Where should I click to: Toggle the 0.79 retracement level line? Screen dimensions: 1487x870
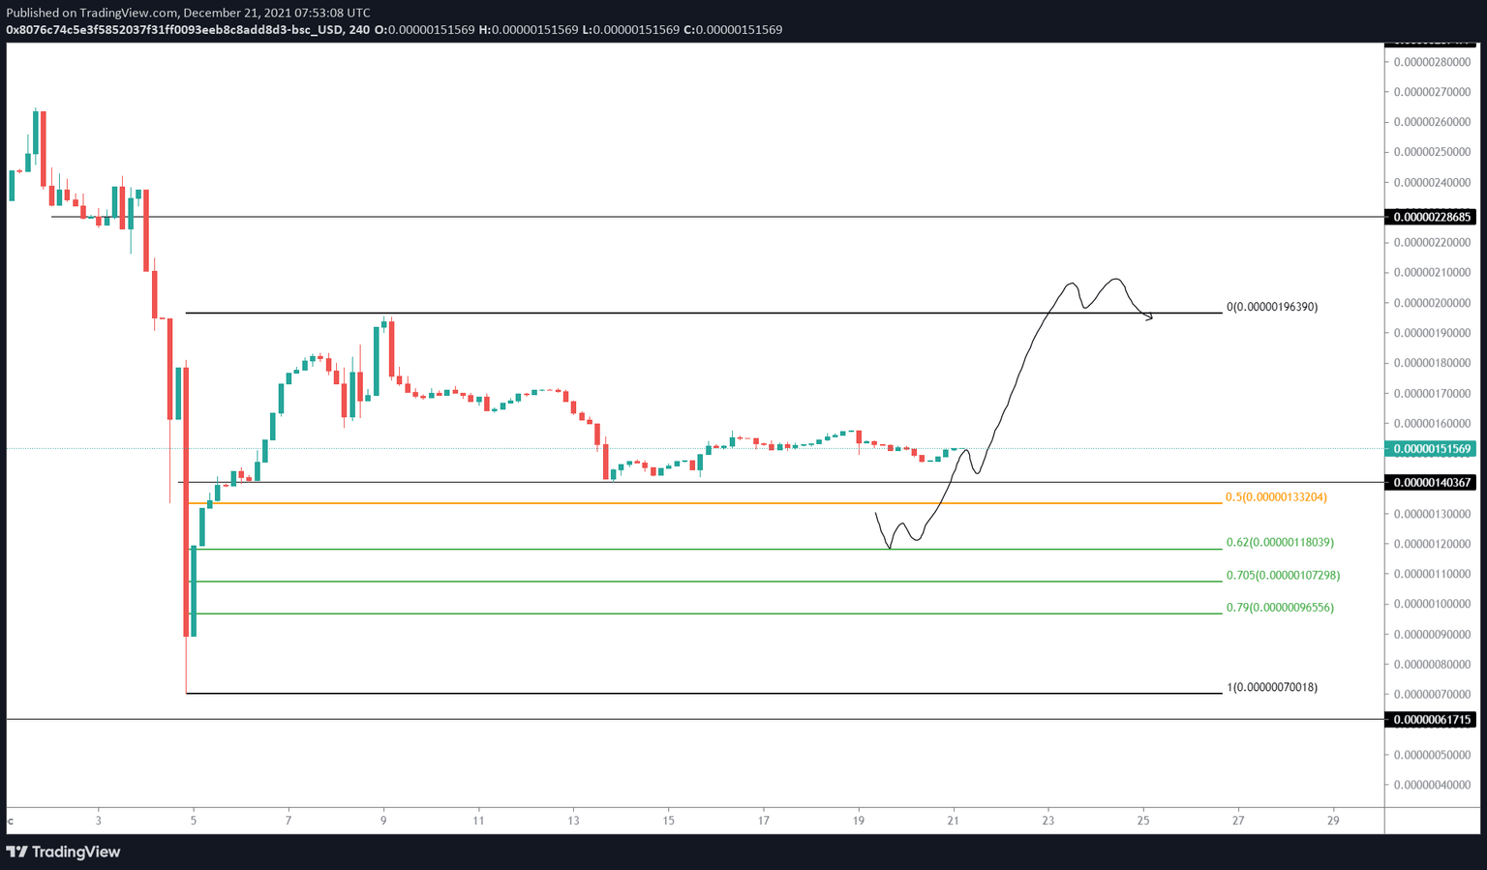point(678,613)
